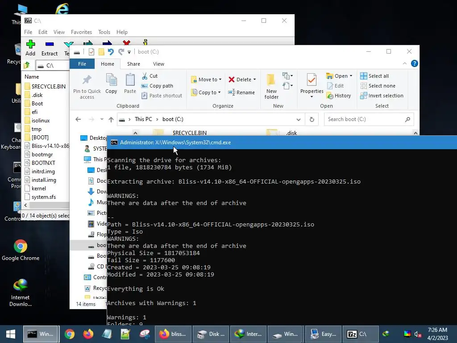Open Explorer help

[x=414, y=63]
